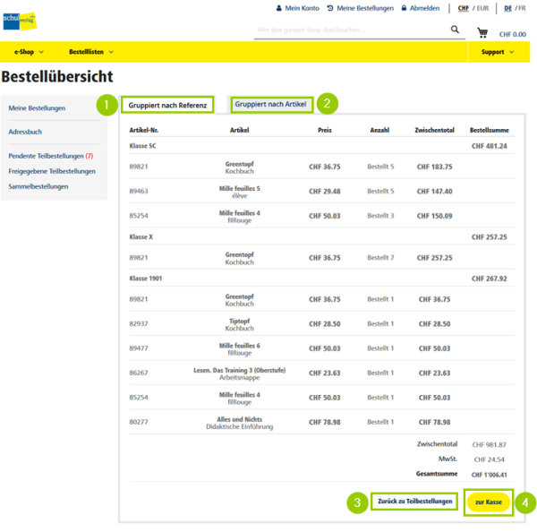537x532 pixels.
Task: Click the zur Kasse button
Action: 488,502
